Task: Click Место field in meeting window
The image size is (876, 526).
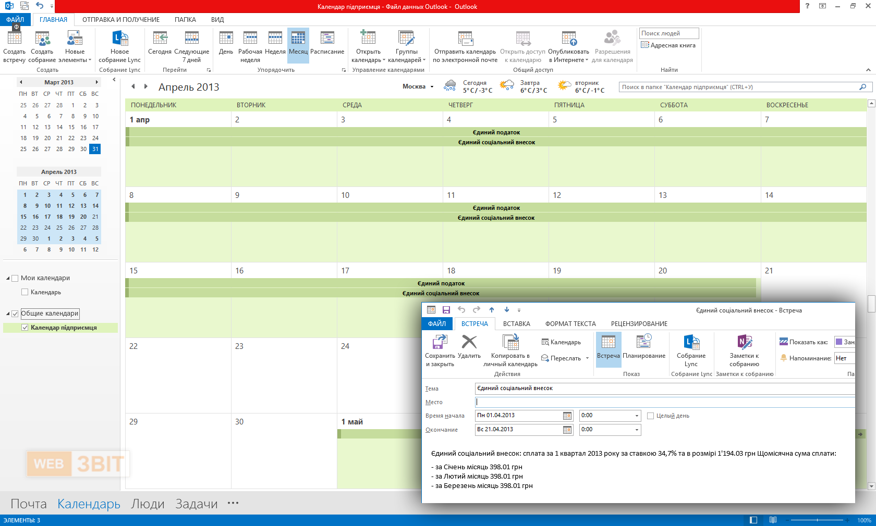Action: pyautogui.click(x=665, y=402)
